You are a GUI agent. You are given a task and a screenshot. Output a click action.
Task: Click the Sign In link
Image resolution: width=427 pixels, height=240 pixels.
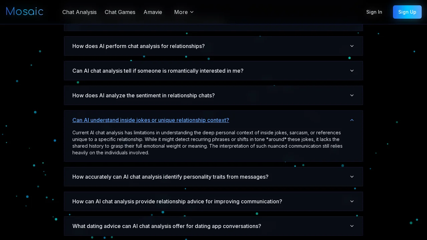(x=374, y=12)
